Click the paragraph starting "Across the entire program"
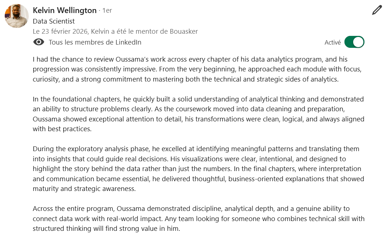The image size is (391, 237). [x=199, y=219]
